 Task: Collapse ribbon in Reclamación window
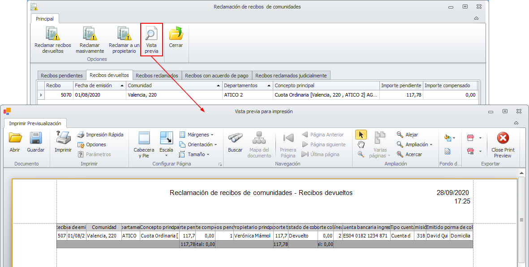(x=477, y=18)
